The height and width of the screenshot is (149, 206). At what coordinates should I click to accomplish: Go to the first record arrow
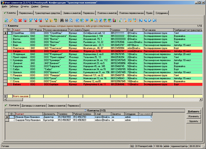click(x=141, y=20)
